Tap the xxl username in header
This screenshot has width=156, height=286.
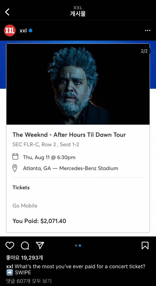[x=23, y=31]
